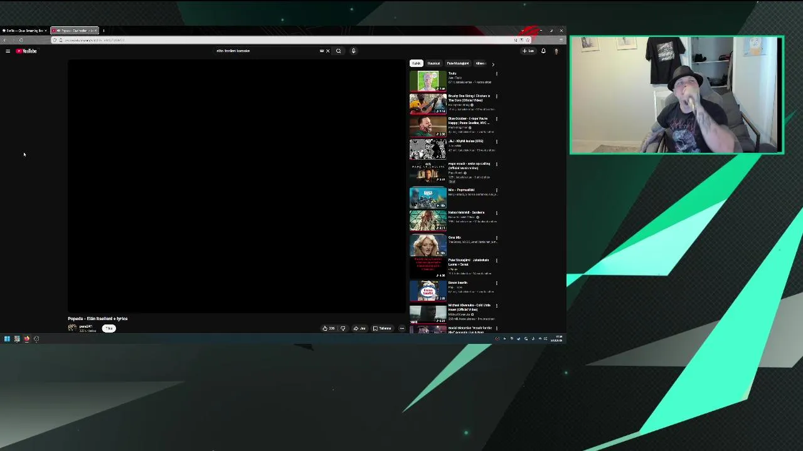
Task: Dislike the video with thumbs down
Action: [343, 328]
